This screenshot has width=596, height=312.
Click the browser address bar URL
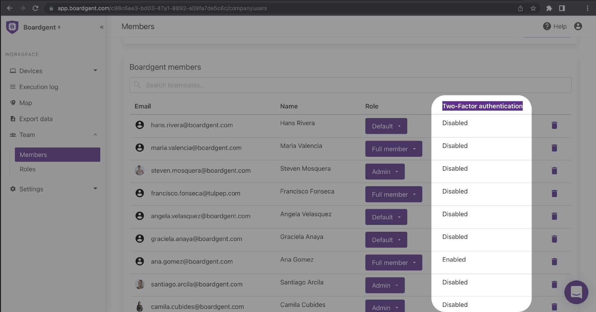click(162, 8)
